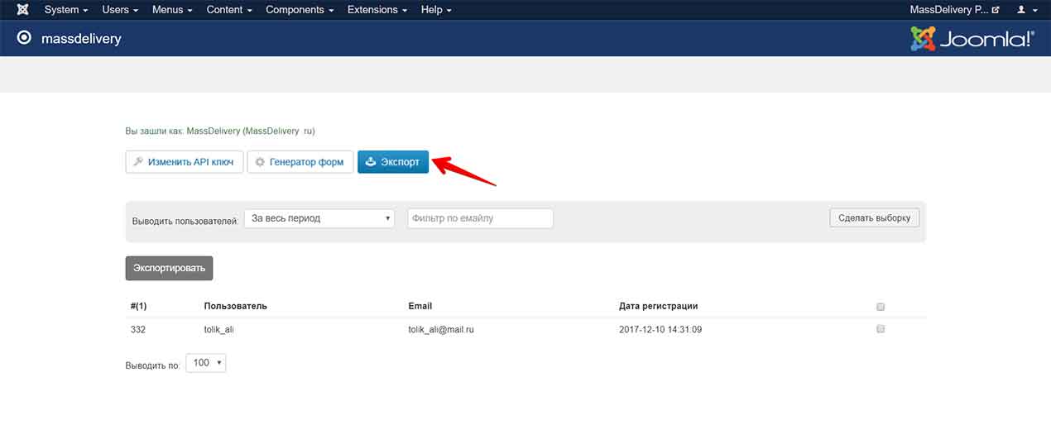Click the Joomla logo icon in top-left

click(22, 10)
